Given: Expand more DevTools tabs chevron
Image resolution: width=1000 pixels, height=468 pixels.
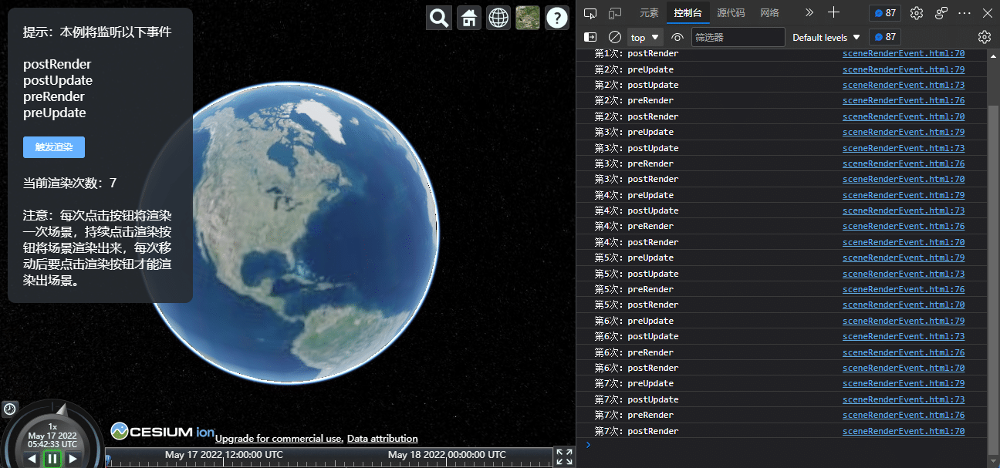Looking at the screenshot, I should pyautogui.click(x=809, y=13).
